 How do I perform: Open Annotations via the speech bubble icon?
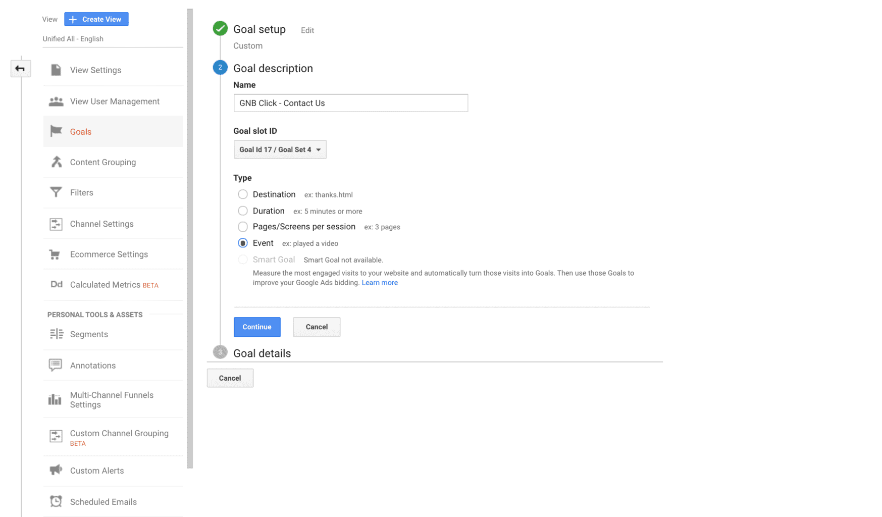[x=56, y=365]
